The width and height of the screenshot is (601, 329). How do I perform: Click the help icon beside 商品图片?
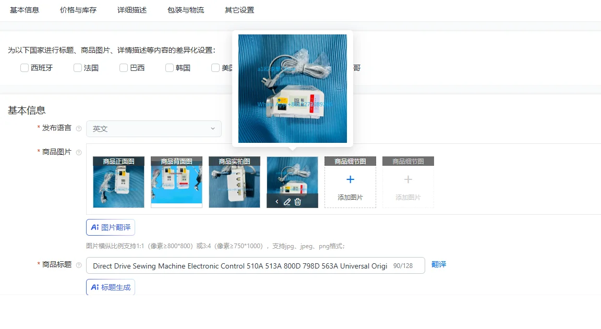point(79,152)
